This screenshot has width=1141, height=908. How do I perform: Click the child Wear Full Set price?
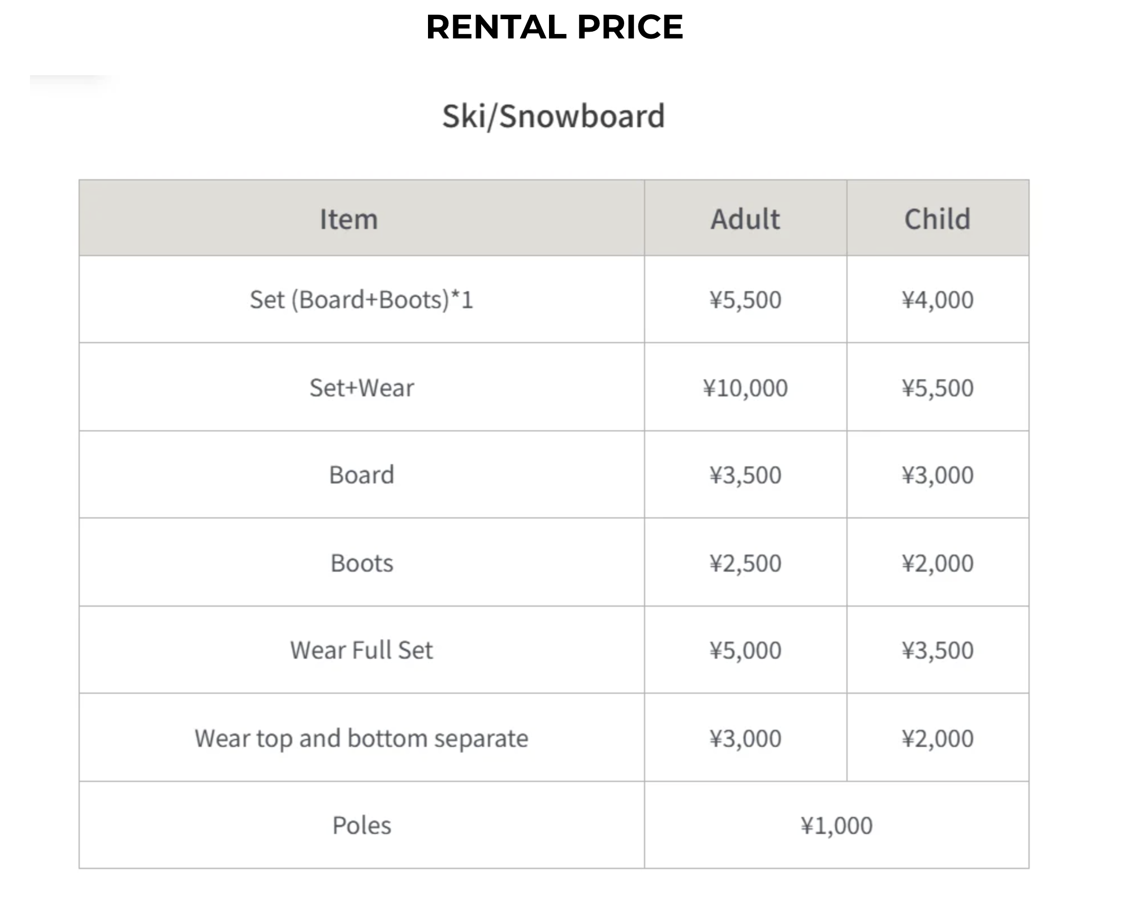[937, 650]
